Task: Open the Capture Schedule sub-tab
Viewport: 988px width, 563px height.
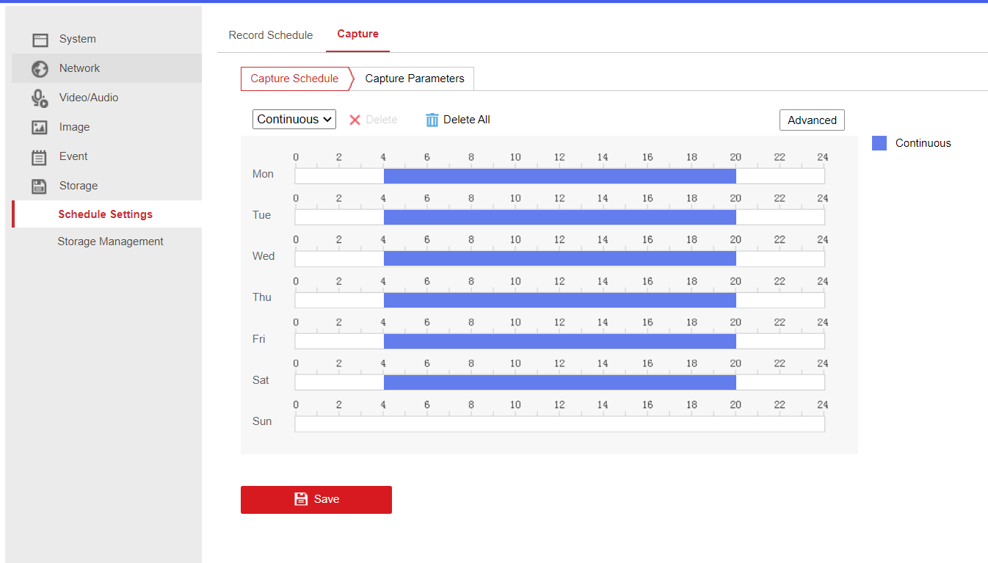Action: [x=294, y=79]
